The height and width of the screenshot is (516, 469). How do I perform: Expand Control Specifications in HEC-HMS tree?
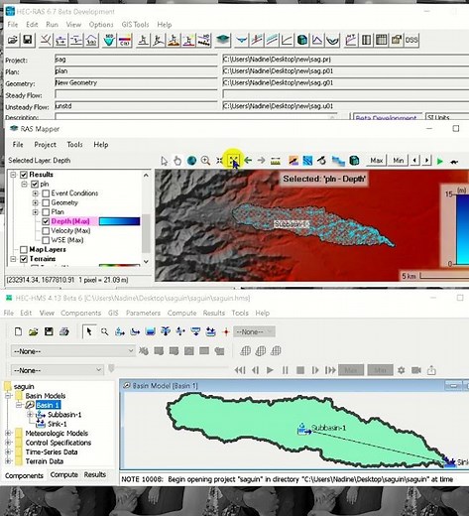tap(8, 443)
